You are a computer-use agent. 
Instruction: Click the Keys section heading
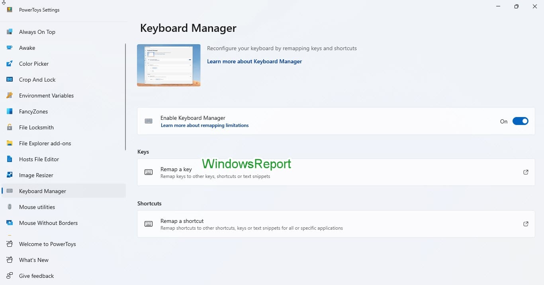coord(143,152)
